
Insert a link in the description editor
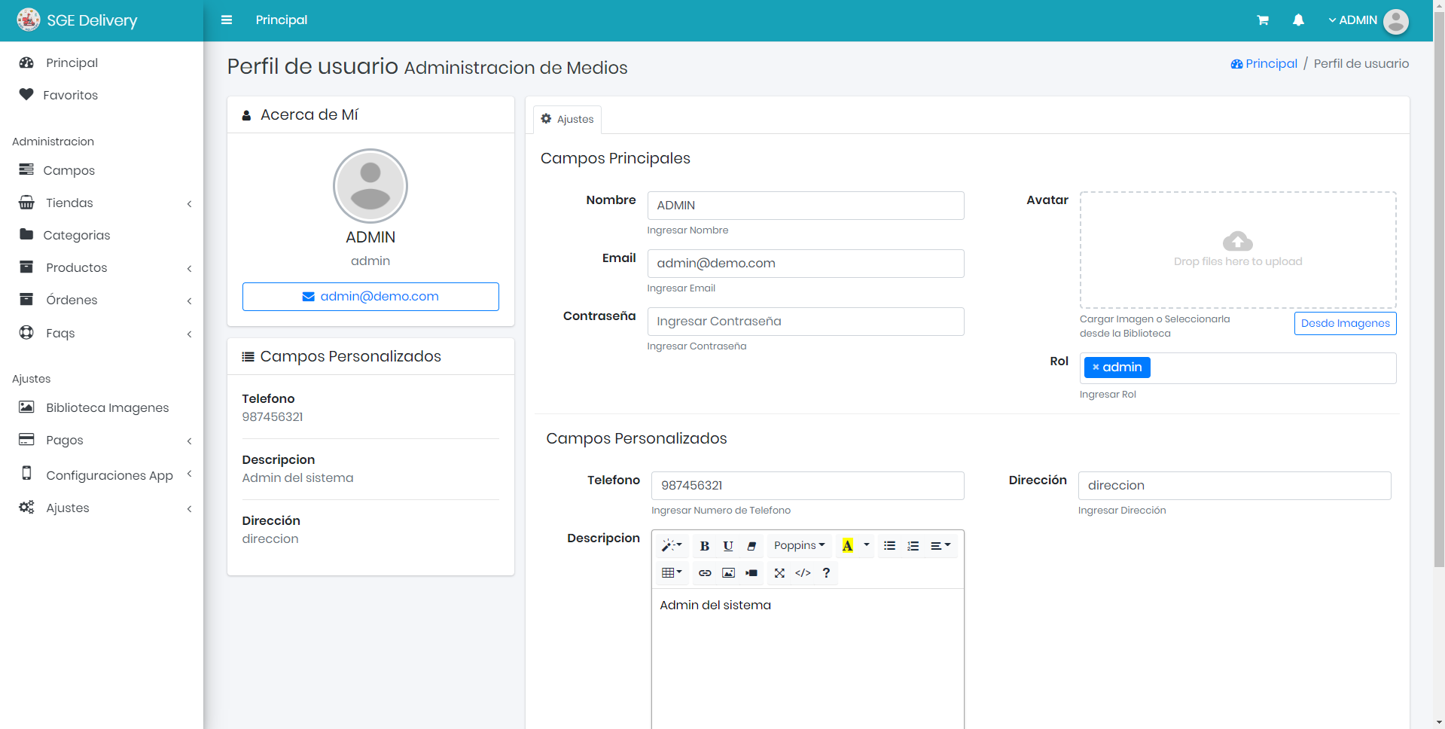(x=705, y=573)
